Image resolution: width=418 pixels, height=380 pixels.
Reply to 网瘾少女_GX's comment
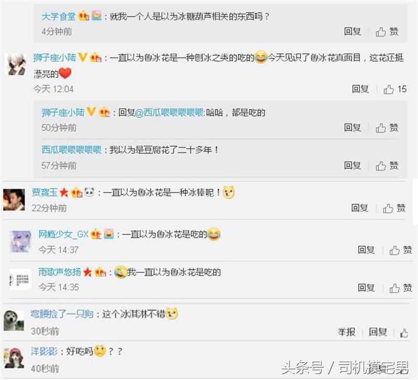pos(366,250)
